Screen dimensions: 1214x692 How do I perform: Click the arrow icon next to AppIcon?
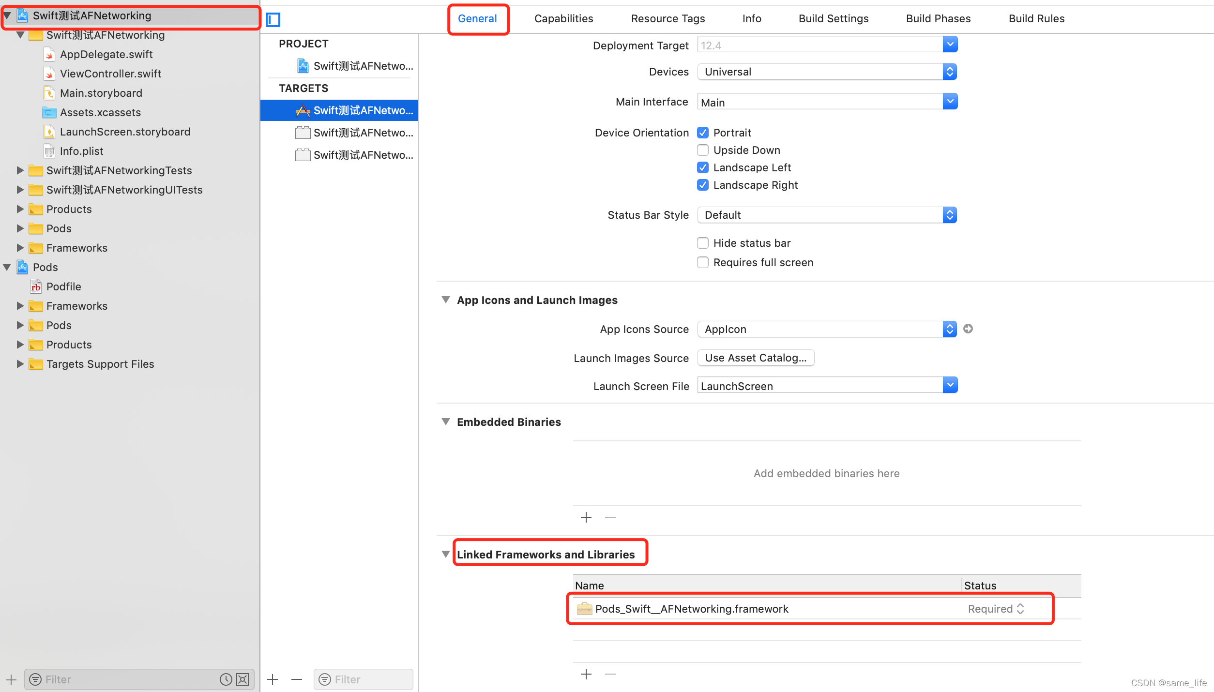point(968,329)
